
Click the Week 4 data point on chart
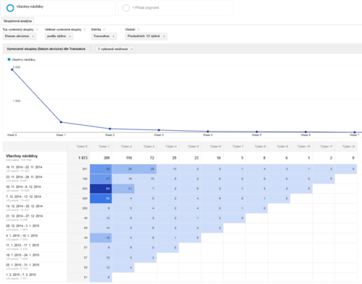[208, 132]
